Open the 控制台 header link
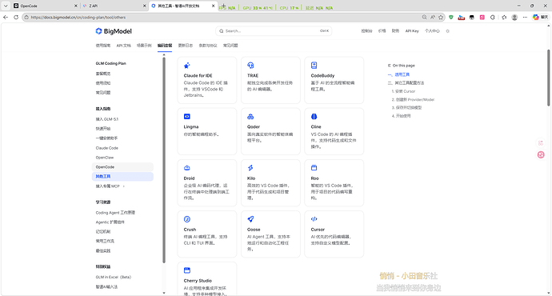 click(x=366, y=31)
